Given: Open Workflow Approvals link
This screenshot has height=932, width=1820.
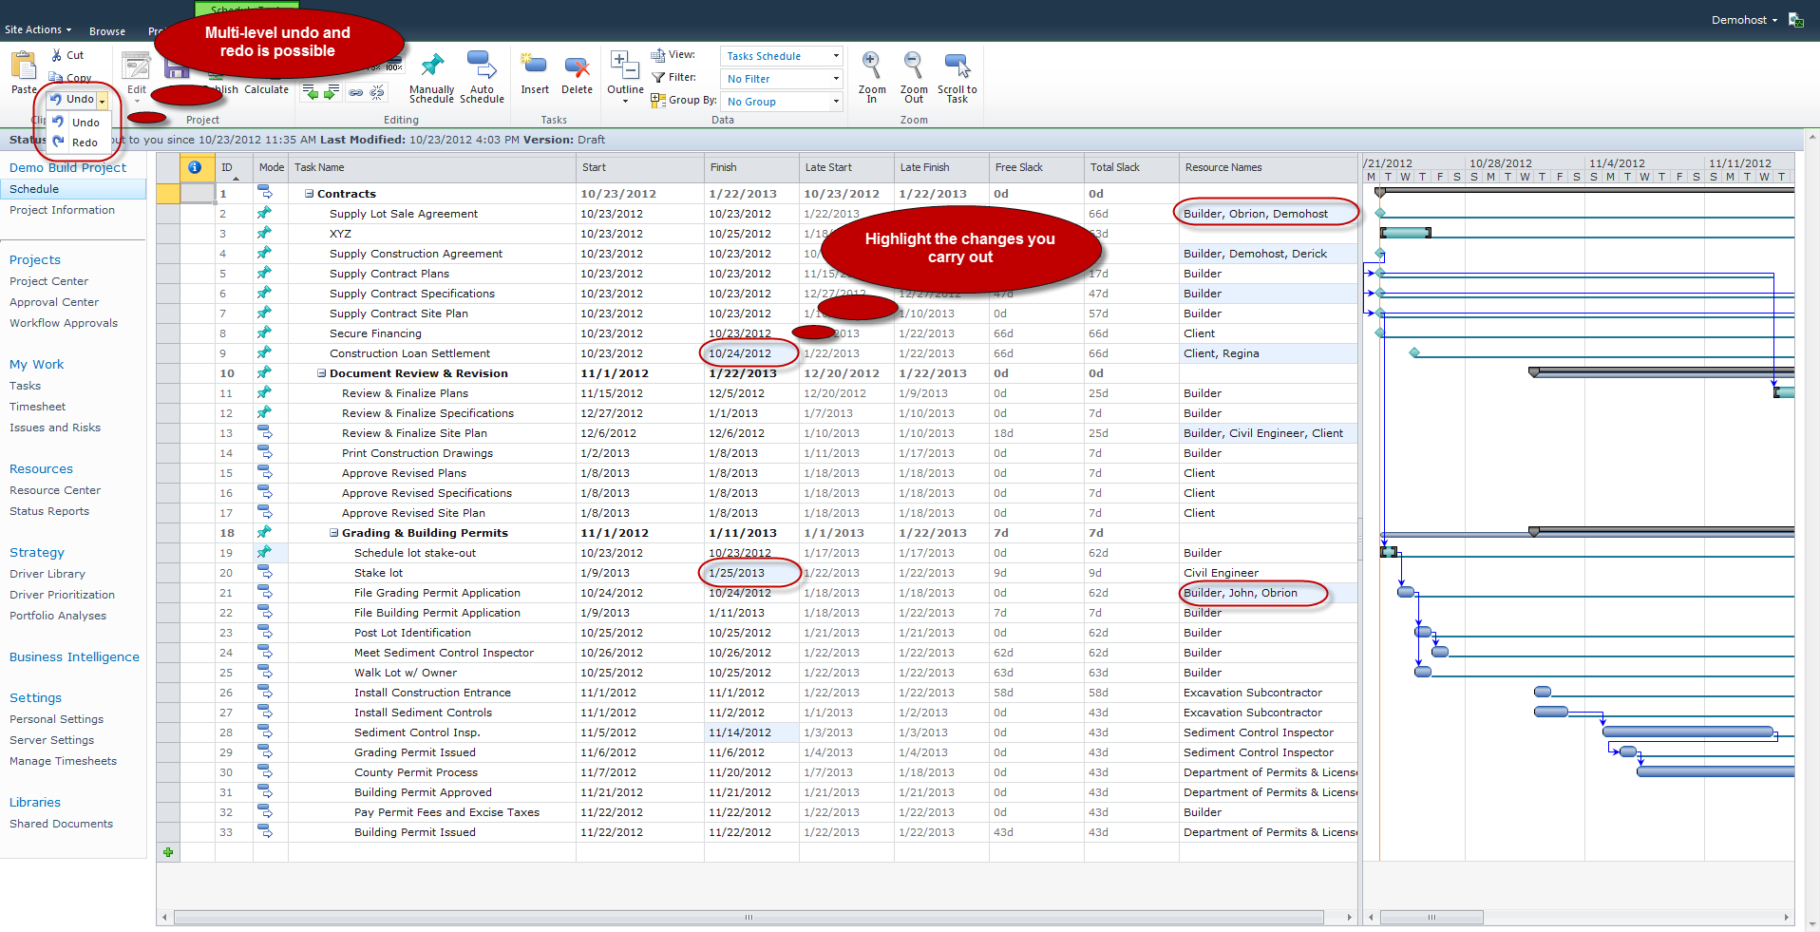Looking at the screenshot, I should coord(64,323).
